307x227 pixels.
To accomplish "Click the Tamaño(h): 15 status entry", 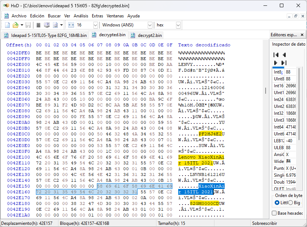I will click(x=171, y=223).
